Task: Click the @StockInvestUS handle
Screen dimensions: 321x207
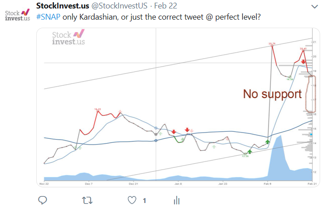Action: click(x=119, y=6)
